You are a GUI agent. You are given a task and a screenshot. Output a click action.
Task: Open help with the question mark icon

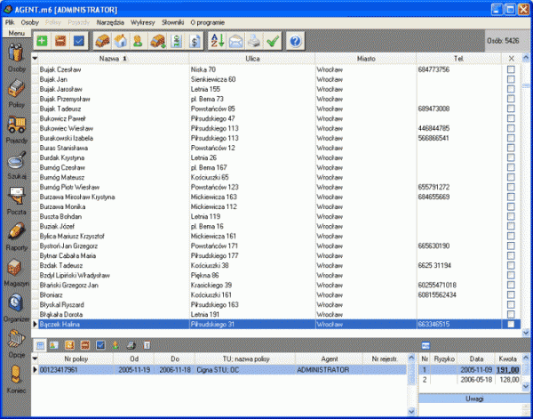pos(296,41)
